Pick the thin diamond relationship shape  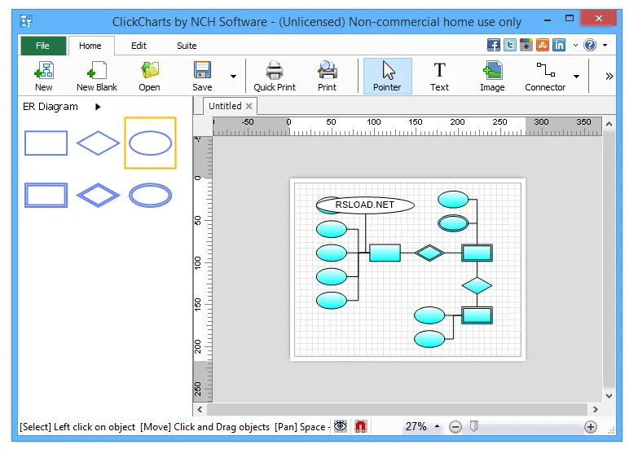click(x=98, y=143)
